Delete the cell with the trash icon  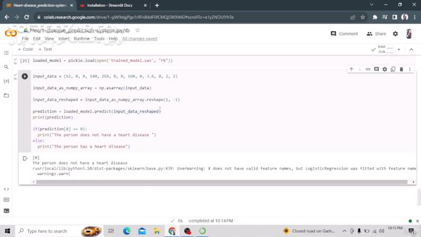pos(401,69)
